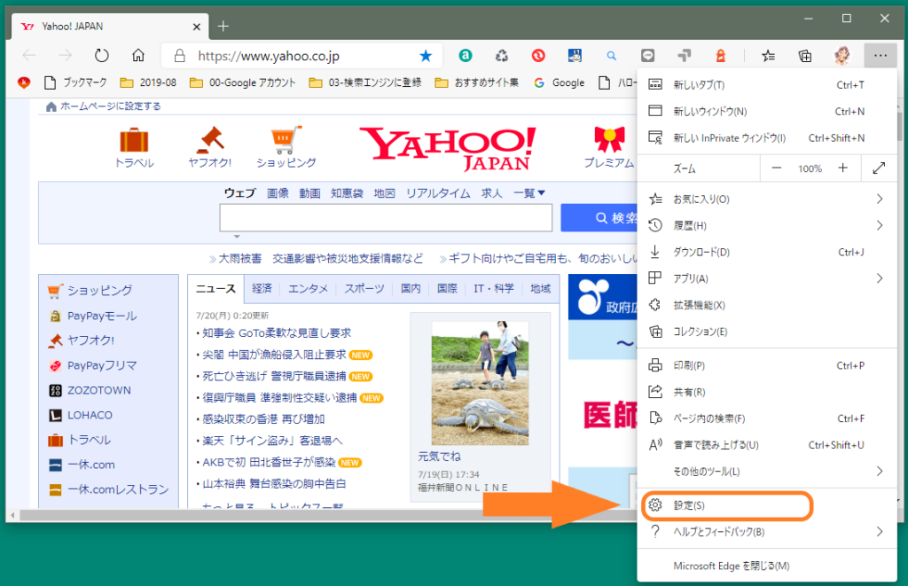Enter full screen via the diagonal-arrow zoom icon

tap(880, 167)
